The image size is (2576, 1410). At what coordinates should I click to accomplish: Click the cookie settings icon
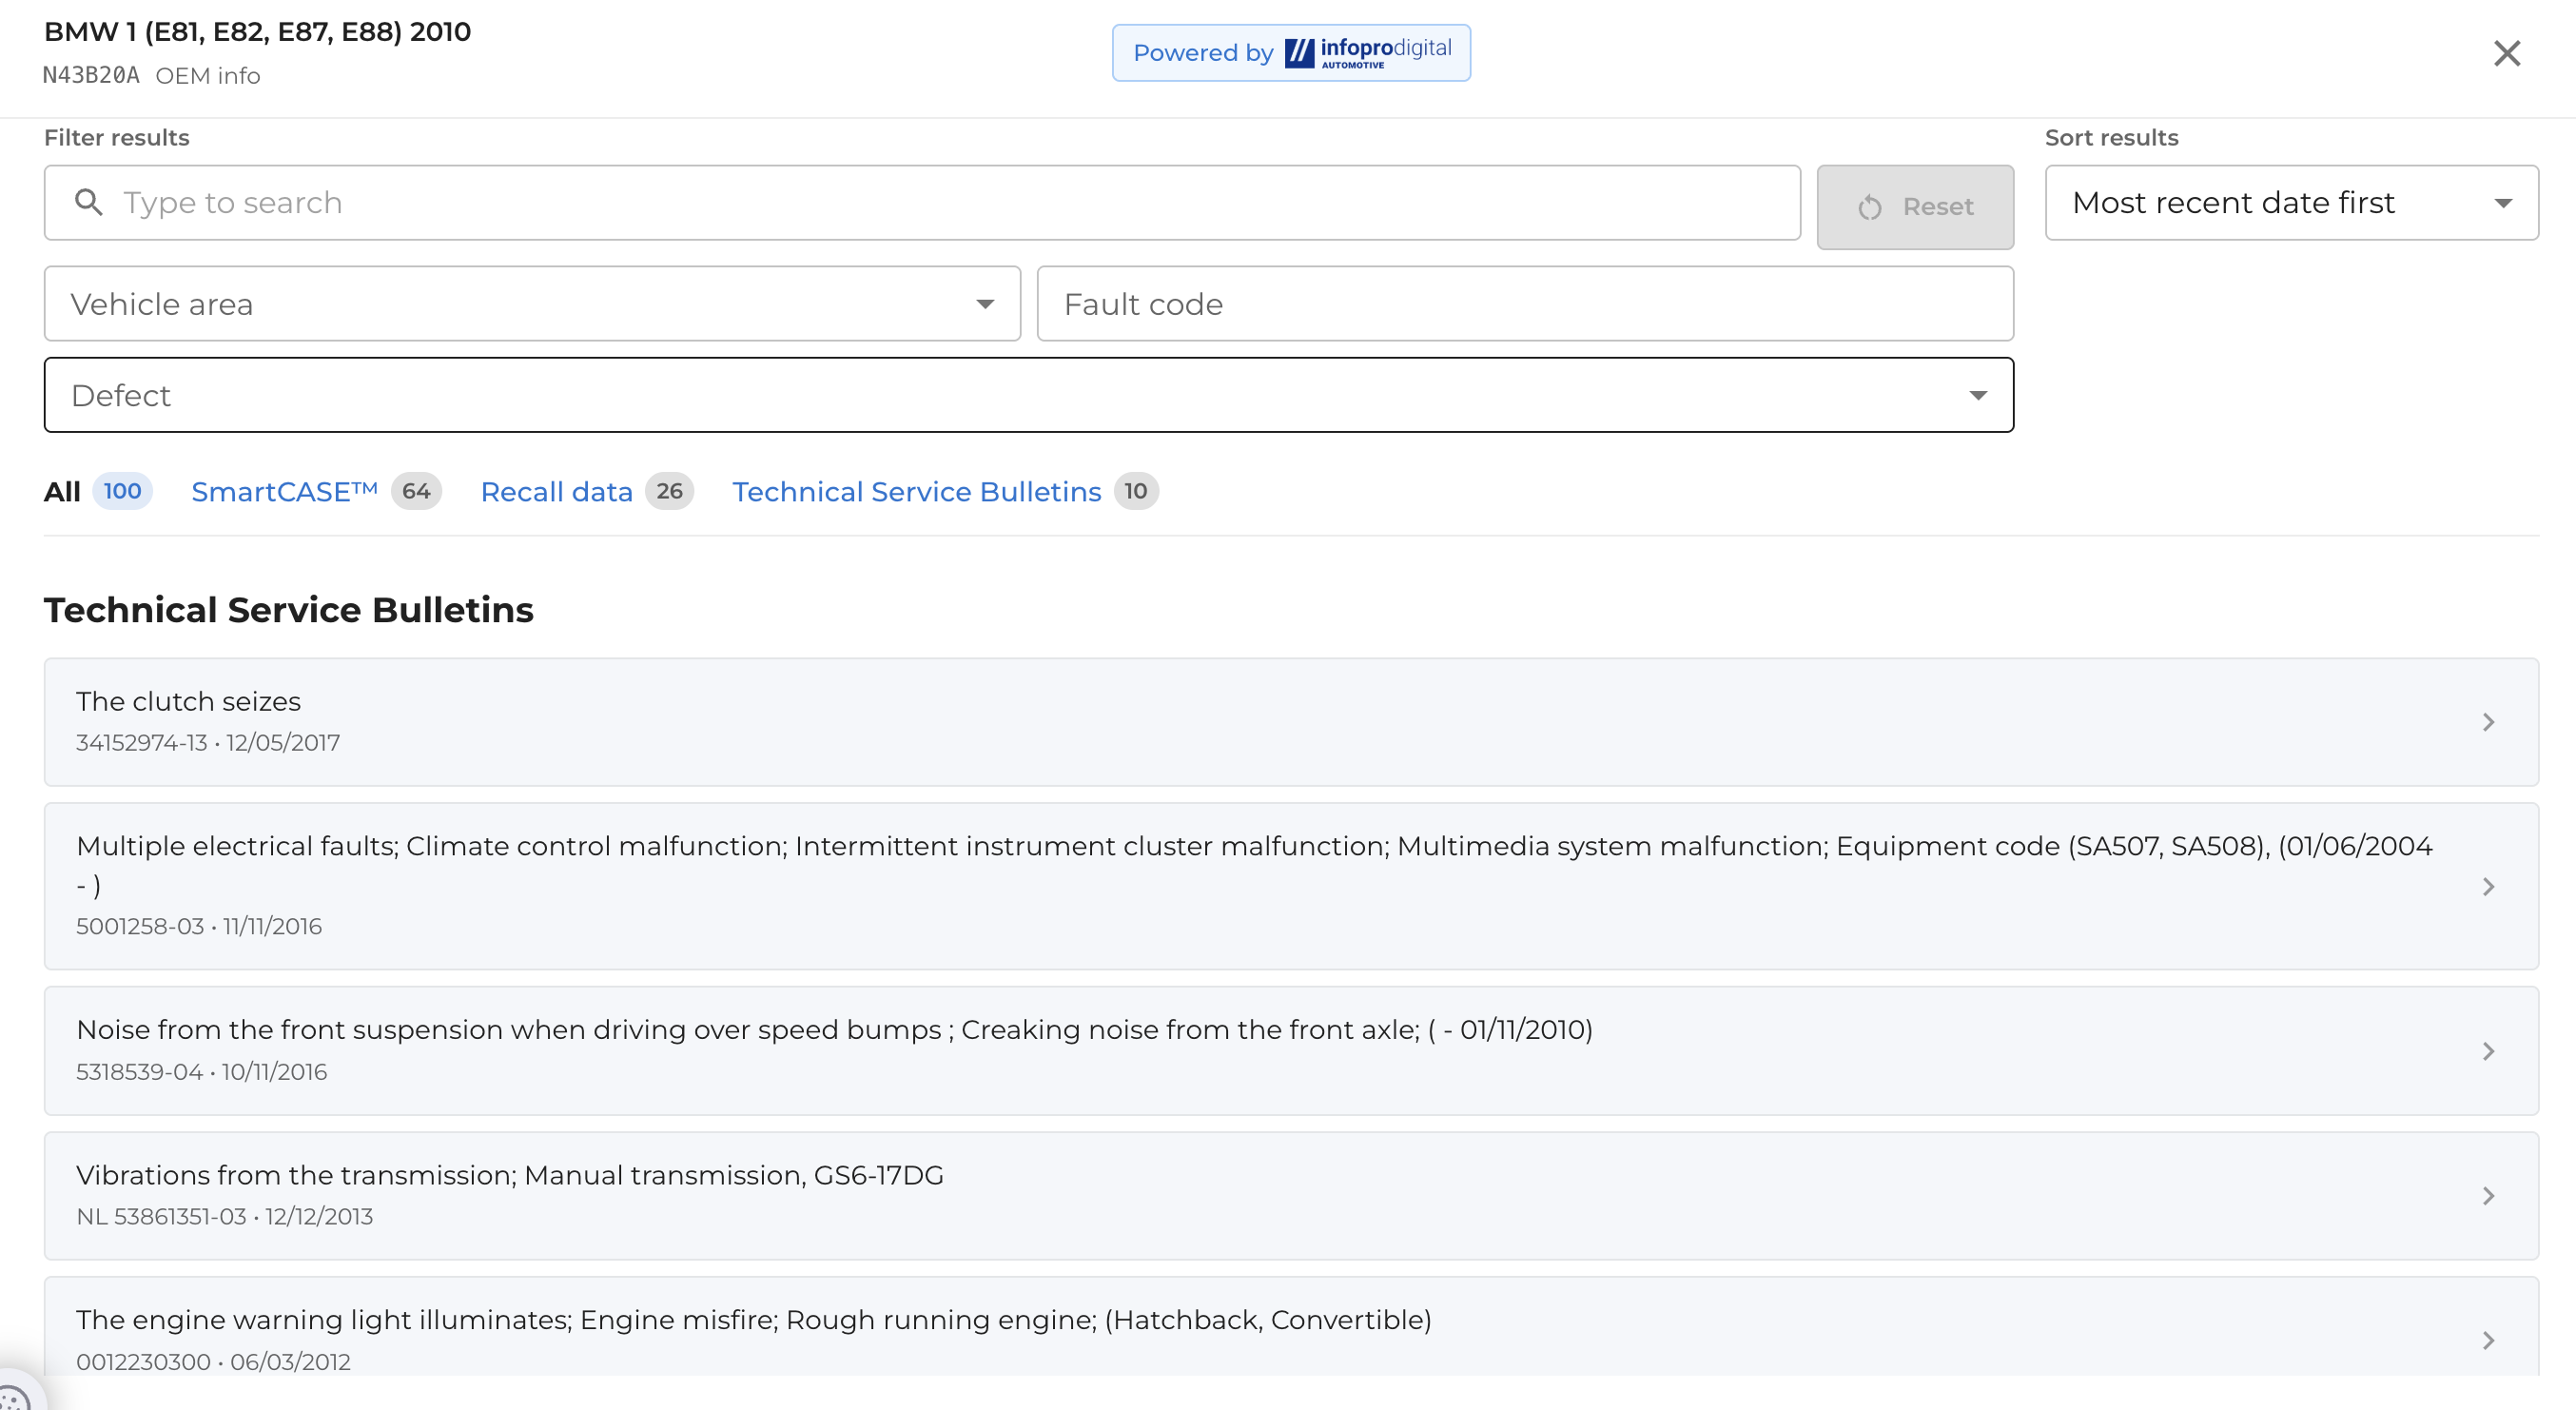pos(13,1396)
